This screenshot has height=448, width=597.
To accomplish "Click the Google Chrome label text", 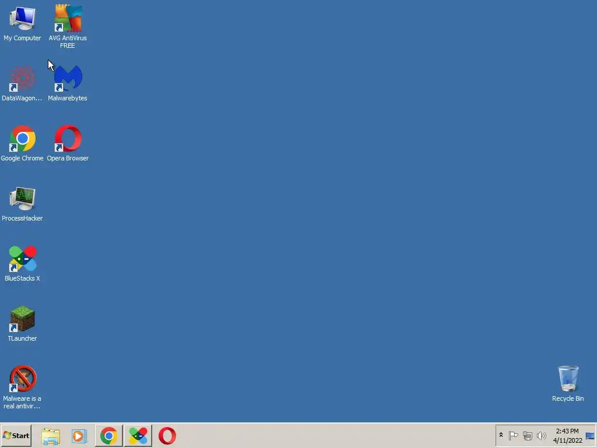I will tap(22, 158).
